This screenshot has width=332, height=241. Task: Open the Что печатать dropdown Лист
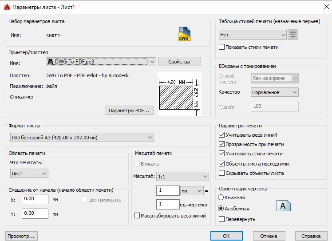click(x=29, y=174)
